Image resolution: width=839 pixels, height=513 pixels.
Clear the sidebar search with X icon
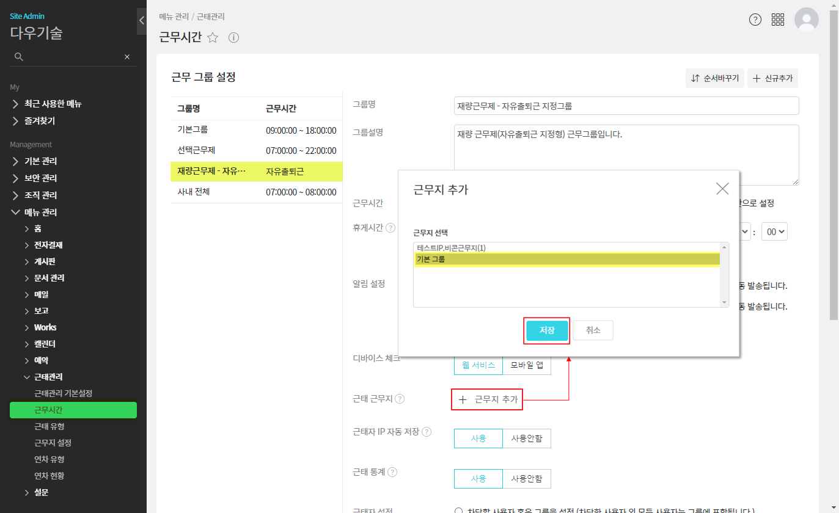[x=127, y=57]
